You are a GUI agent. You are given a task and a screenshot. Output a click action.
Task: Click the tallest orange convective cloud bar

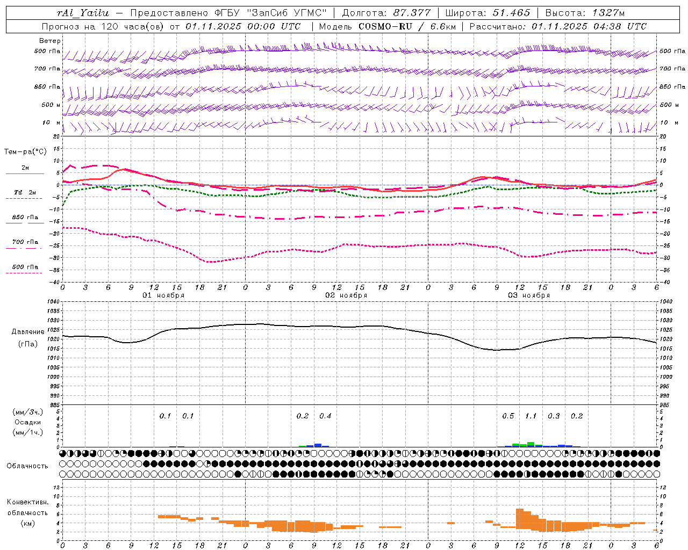point(520,520)
